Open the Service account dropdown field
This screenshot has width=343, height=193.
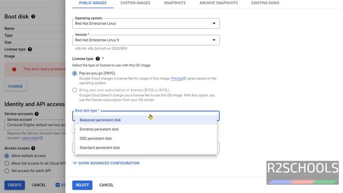click(35, 125)
